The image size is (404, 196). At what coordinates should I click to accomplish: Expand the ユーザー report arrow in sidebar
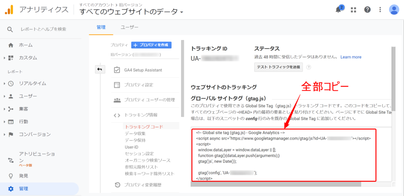pos(4,96)
